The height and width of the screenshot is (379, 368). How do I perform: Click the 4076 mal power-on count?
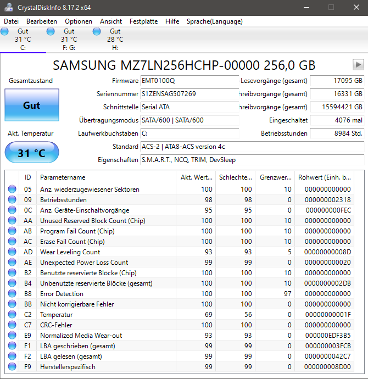337,120
